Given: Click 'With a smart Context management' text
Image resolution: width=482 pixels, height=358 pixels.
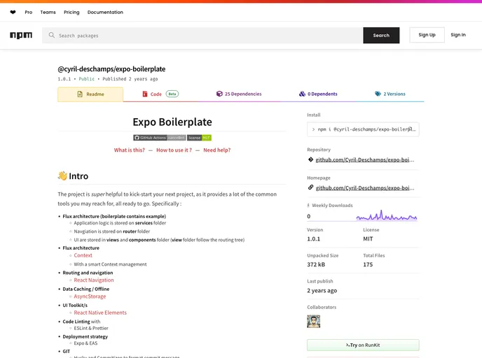Looking at the screenshot, I should pyautogui.click(x=111, y=264).
